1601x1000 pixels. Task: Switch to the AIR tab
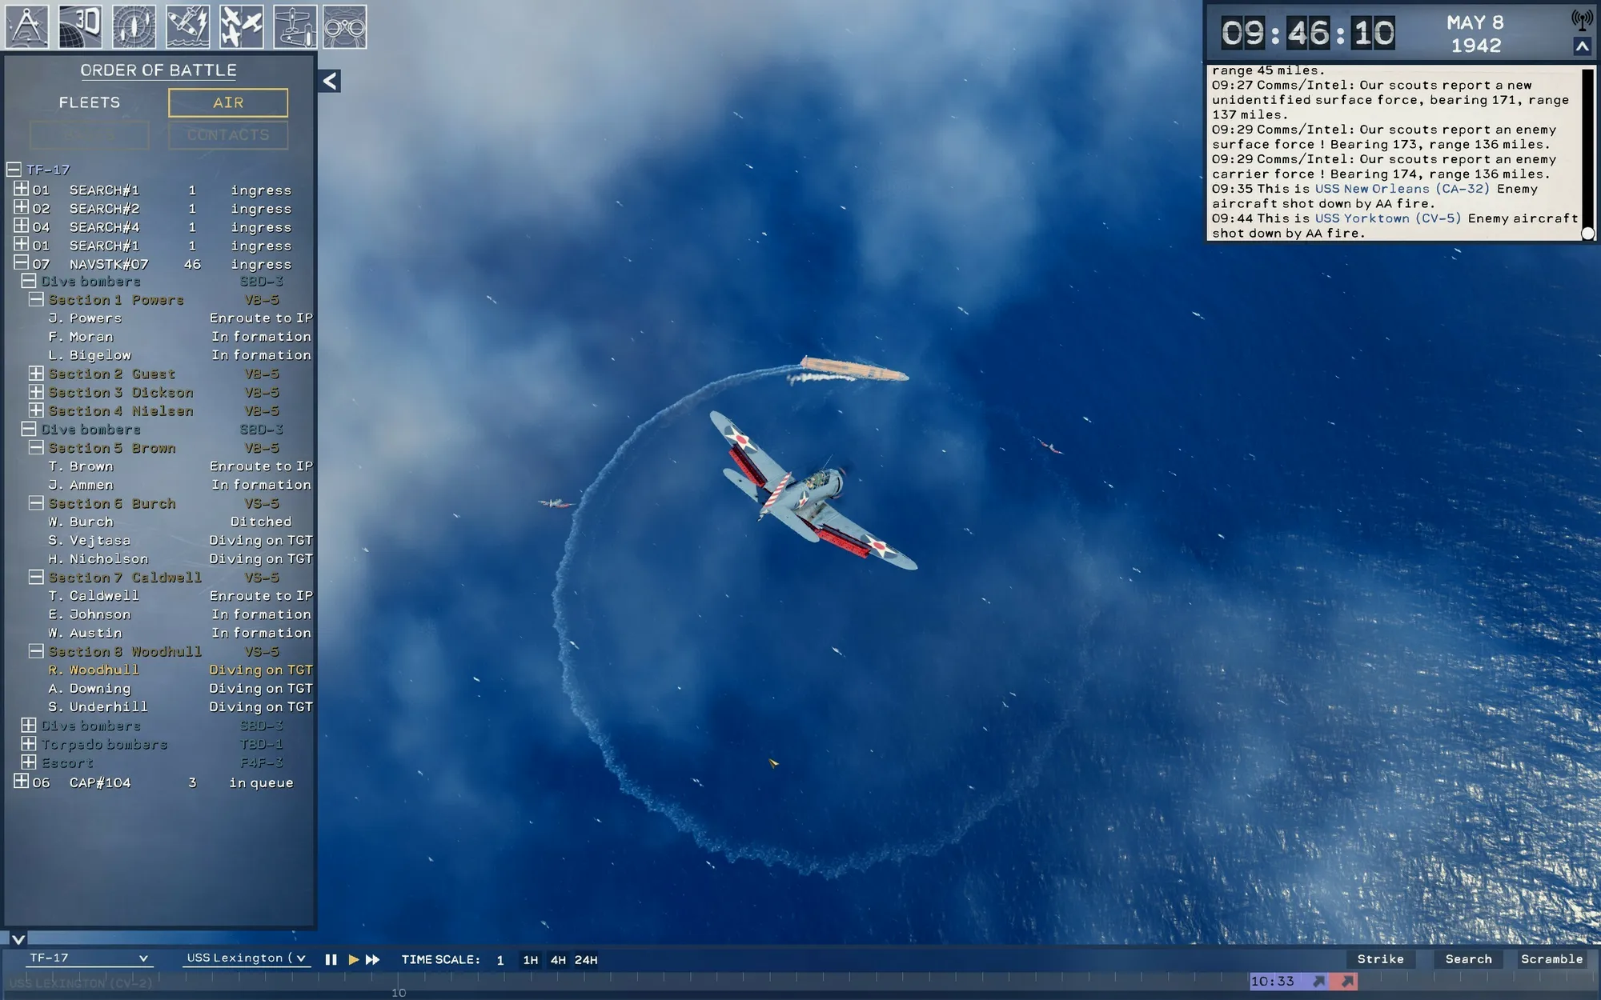228,102
